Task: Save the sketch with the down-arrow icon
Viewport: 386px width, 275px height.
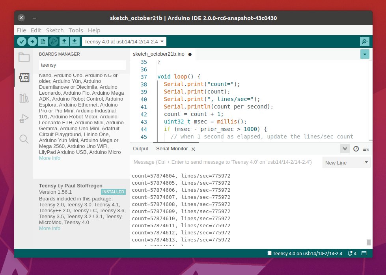Action: (x=75, y=41)
